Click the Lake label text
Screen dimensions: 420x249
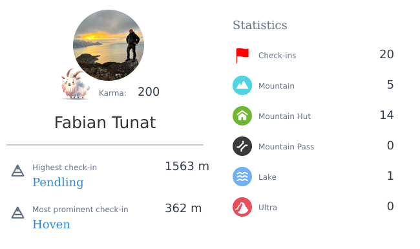click(268, 177)
